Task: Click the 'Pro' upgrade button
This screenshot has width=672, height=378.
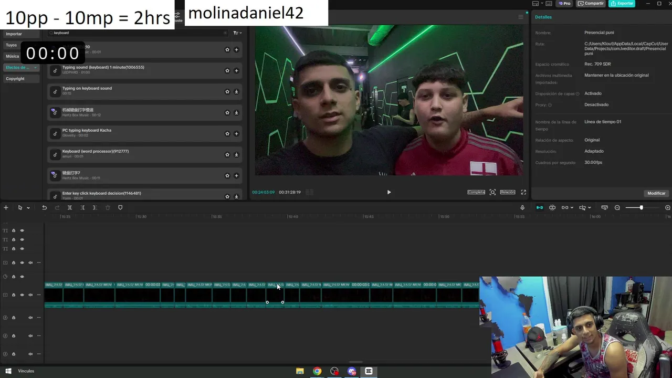Action: pyautogui.click(x=564, y=3)
